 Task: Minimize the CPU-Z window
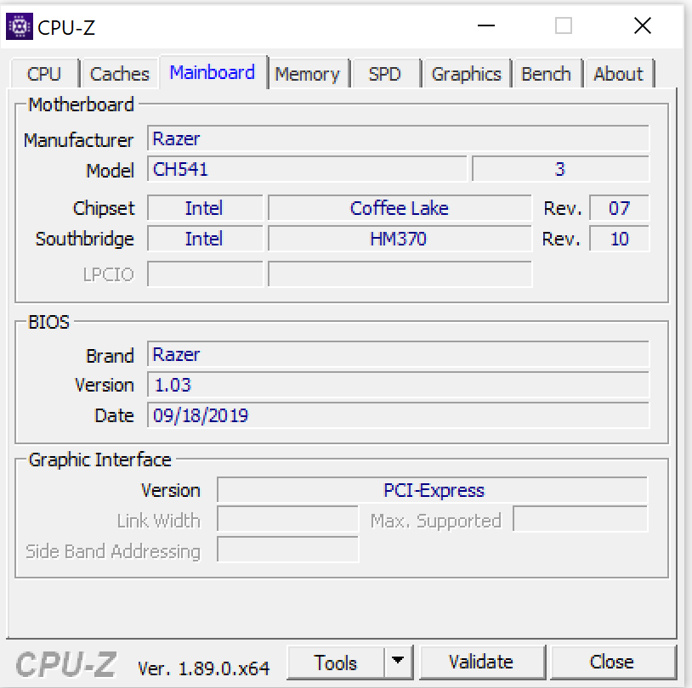[x=486, y=25]
